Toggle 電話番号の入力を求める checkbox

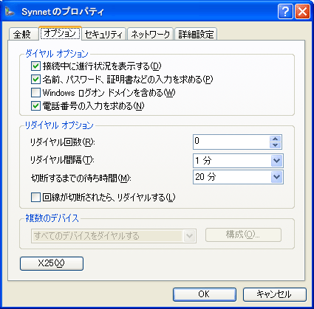(35, 106)
